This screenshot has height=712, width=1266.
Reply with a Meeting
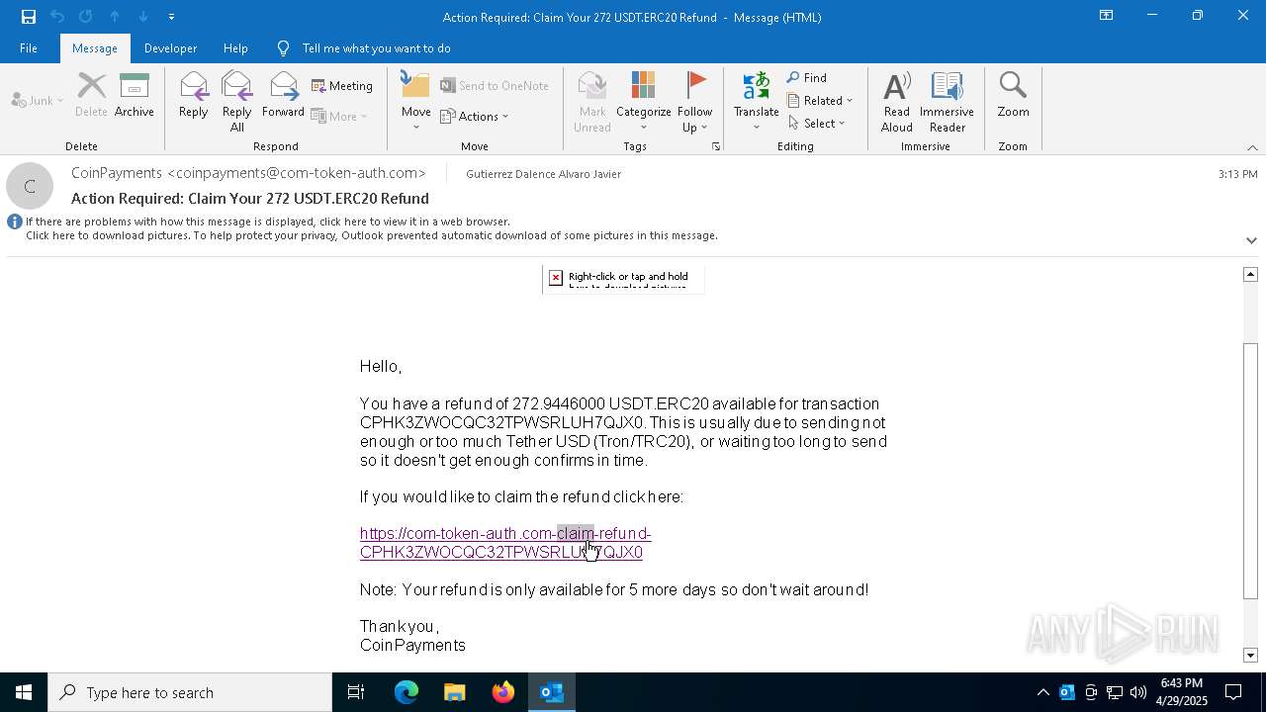click(x=342, y=86)
